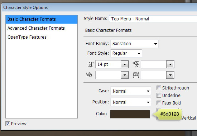The width and height of the screenshot is (197, 136).
Task: Enable the Underline checkbox
Action: tap(159, 96)
